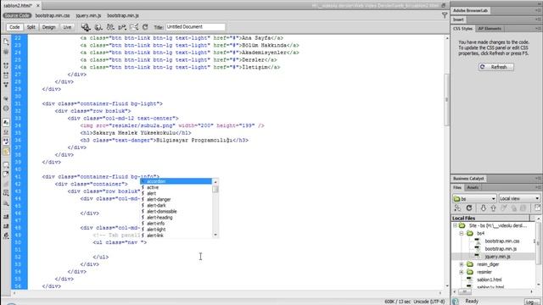This screenshot has height=305, width=543.
Task: Click the Put Files up-arrow icon
Action: (x=493, y=208)
